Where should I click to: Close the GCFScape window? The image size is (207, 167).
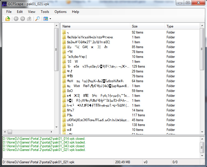[198, 3]
